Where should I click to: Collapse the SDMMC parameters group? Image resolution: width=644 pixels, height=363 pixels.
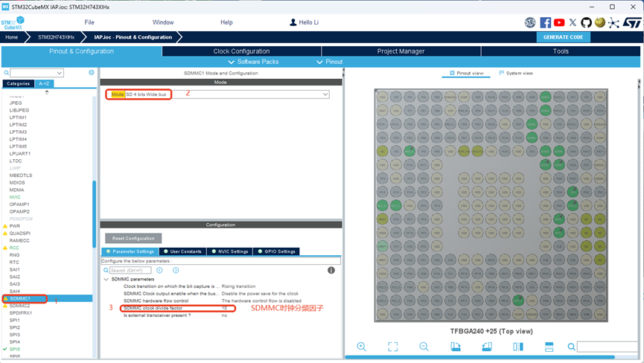[106, 280]
